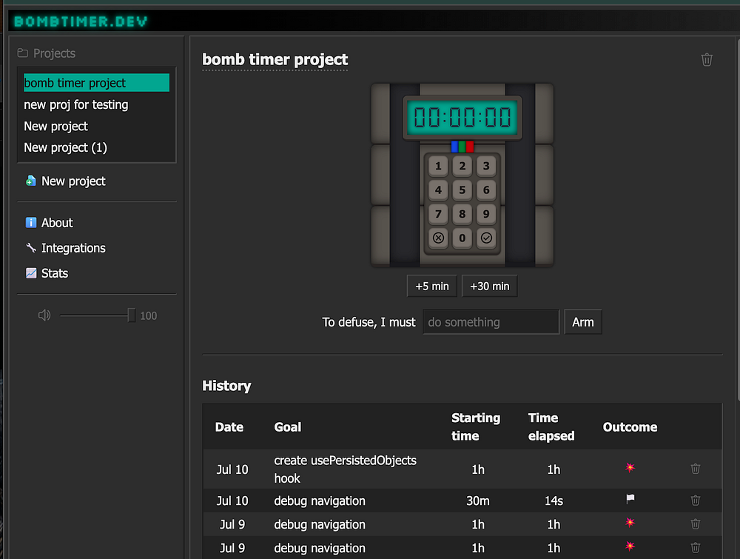This screenshot has width=740, height=559.
Task: Focus the 'do something' goal input field
Action: tap(491, 322)
